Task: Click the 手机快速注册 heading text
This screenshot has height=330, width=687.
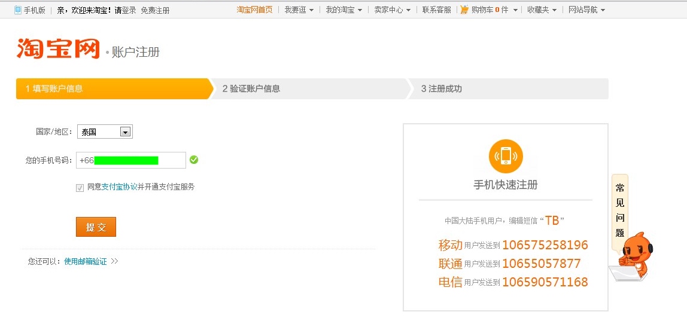Action: point(506,185)
